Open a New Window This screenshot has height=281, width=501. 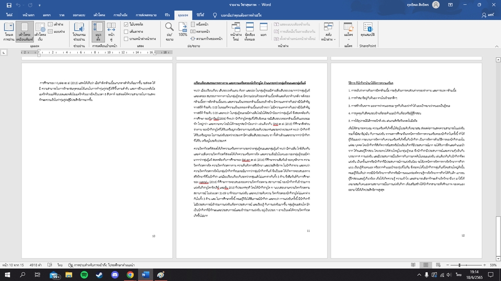[236, 32]
